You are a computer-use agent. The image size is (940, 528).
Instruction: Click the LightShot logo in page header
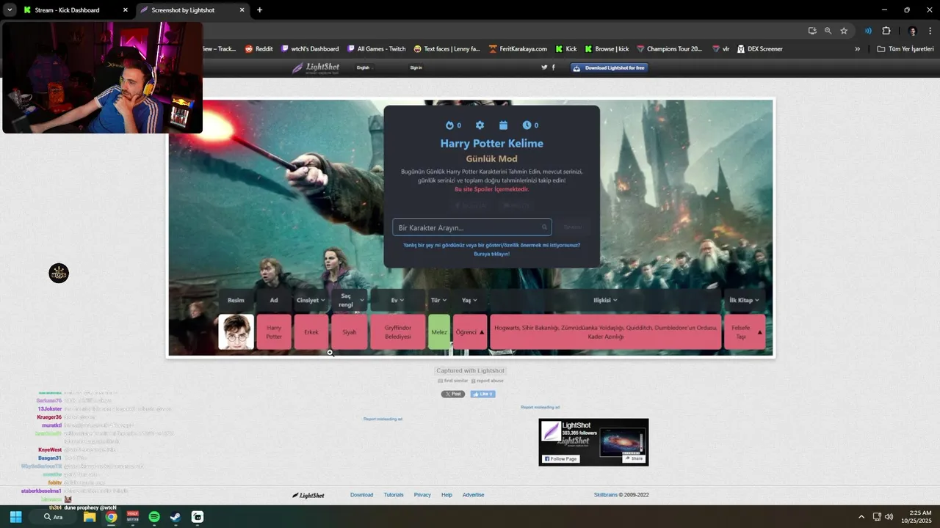coord(316,67)
